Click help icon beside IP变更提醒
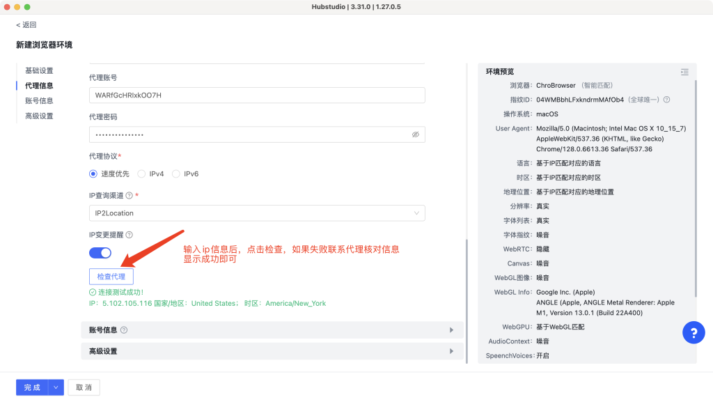The height and width of the screenshot is (402, 713). coord(129,235)
